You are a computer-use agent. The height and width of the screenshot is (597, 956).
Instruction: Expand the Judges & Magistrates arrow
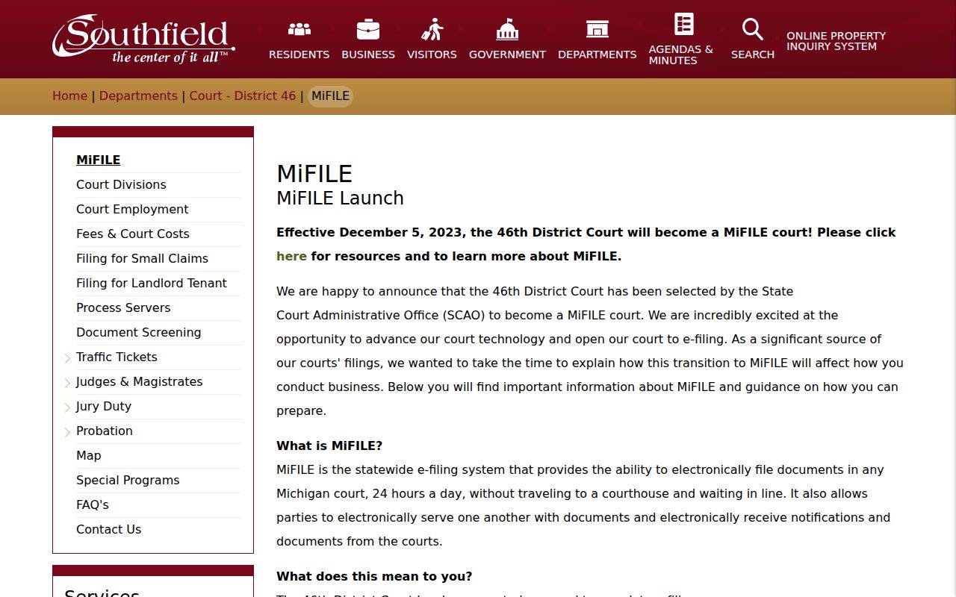(x=67, y=383)
